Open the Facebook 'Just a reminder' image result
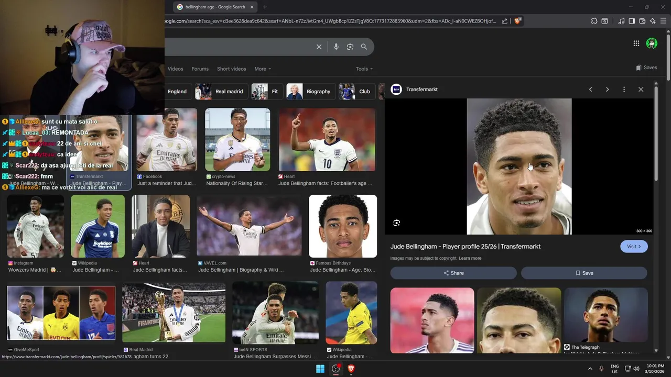Image resolution: width=671 pixels, height=377 pixels. [167, 140]
